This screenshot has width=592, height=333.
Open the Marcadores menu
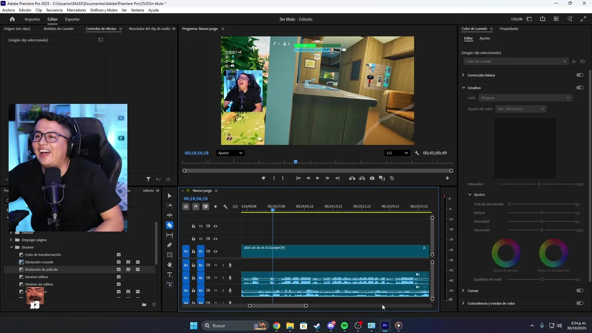coord(76,10)
